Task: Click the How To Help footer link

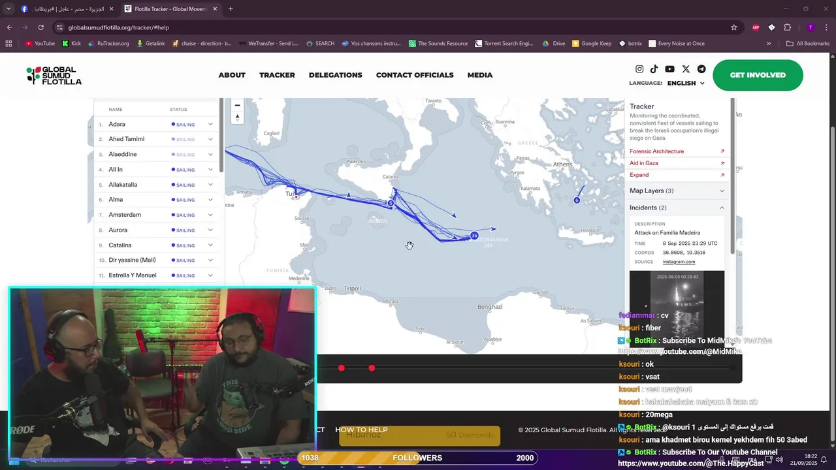Action: [x=361, y=430]
